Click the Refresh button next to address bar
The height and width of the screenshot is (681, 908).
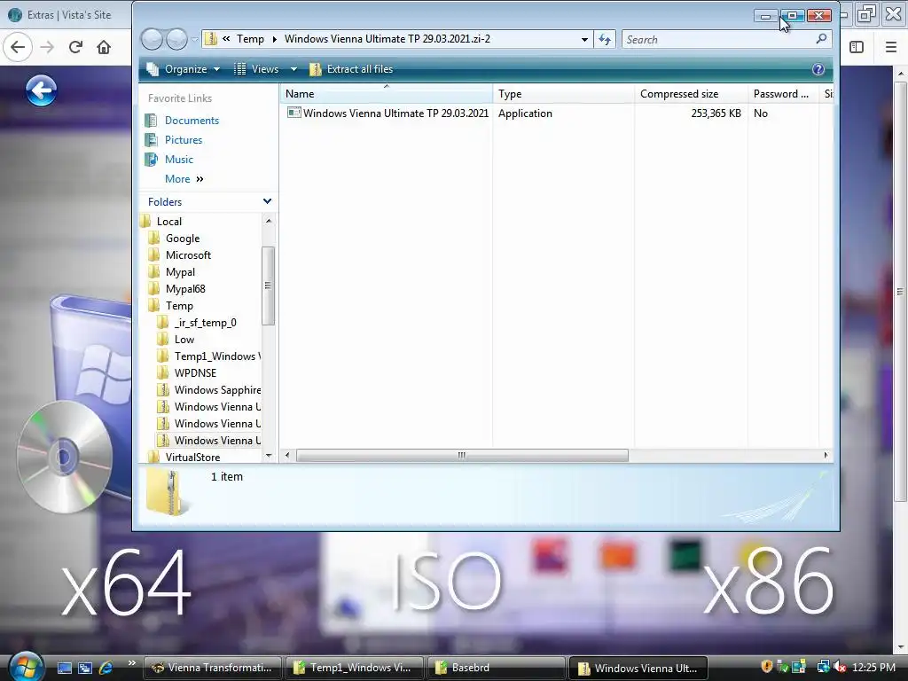pyautogui.click(x=605, y=39)
